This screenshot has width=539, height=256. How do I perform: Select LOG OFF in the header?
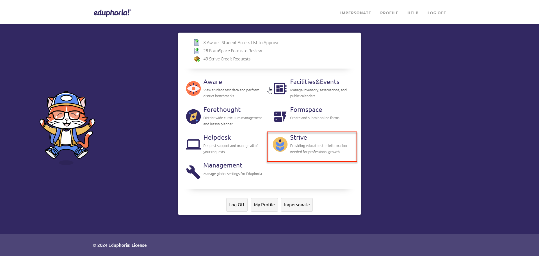point(437,13)
